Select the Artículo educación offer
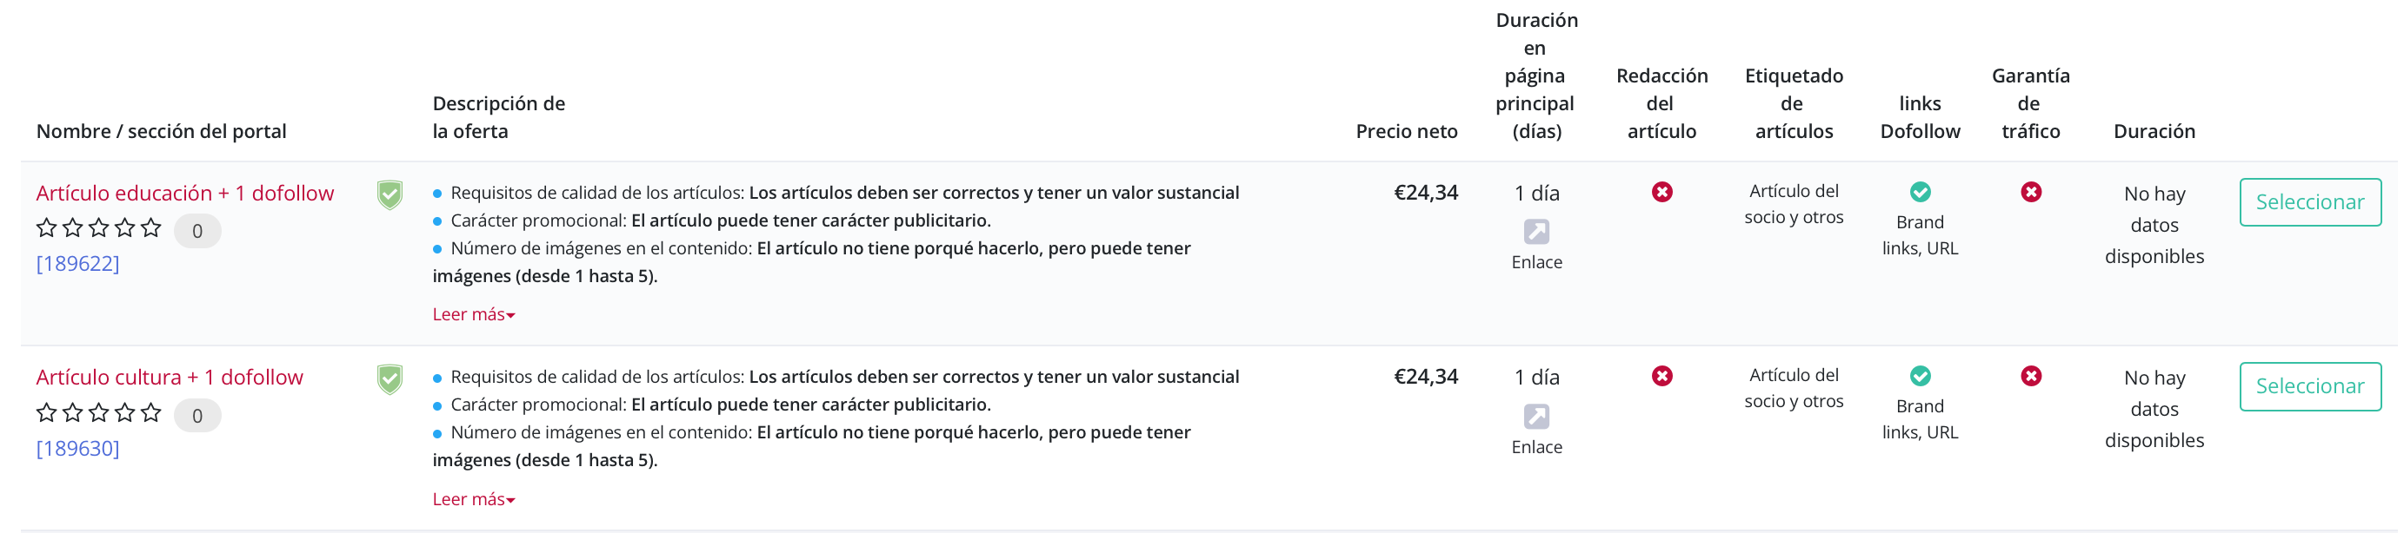This screenshot has height=533, width=2404. click(x=2310, y=202)
